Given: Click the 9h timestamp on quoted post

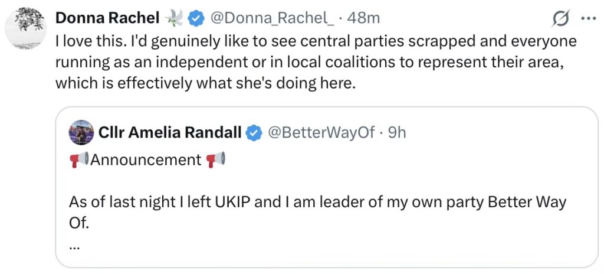Looking at the screenshot, I should pos(395,133).
